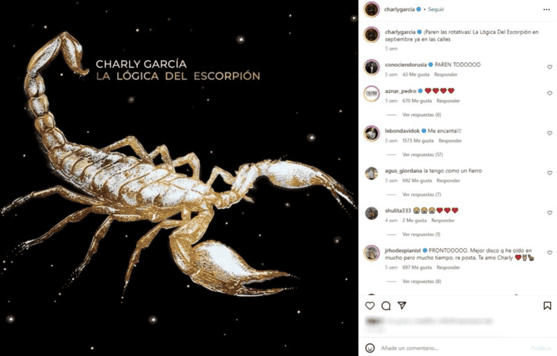This screenshot has height=356, width=557.
Task: Open the scorpion album cover image
Action: pyautogui.click(x=179, y=178)
